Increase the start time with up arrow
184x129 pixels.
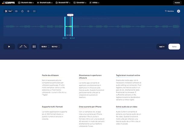(49, 46)
